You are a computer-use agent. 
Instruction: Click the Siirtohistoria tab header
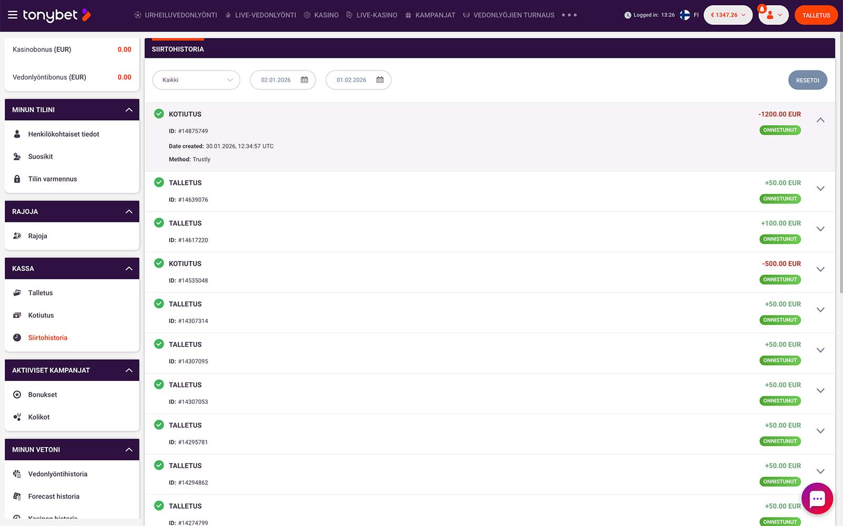[178, 49]
